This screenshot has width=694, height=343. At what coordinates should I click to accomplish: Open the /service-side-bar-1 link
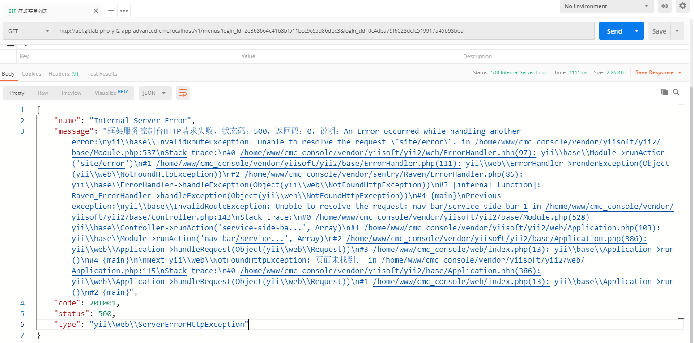tap(485, 206)
